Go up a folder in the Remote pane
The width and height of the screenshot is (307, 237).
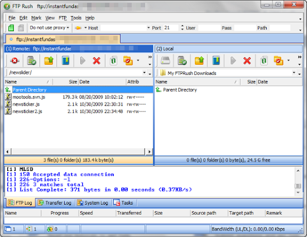pos(49,61)
